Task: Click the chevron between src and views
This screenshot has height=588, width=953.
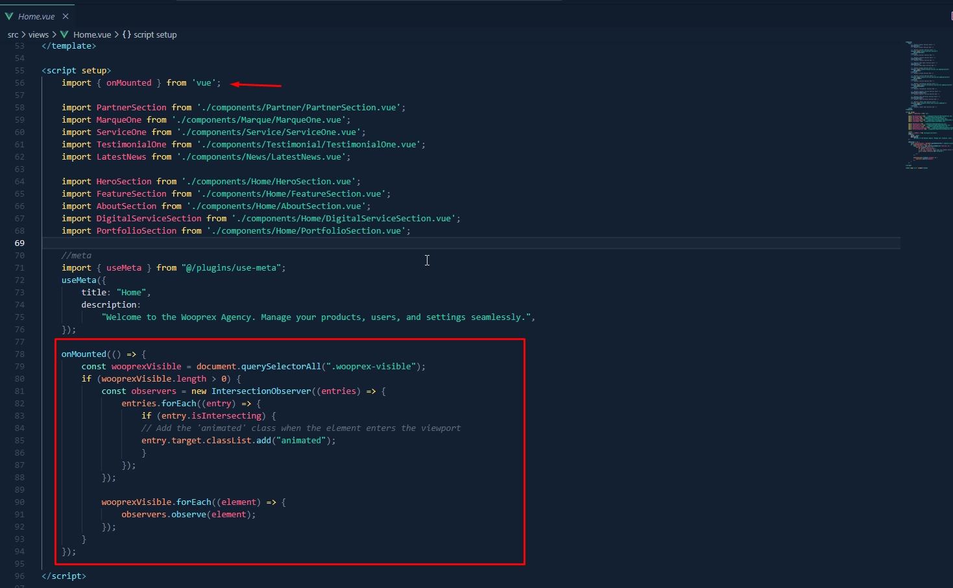Action: click(x=23, y=34)
